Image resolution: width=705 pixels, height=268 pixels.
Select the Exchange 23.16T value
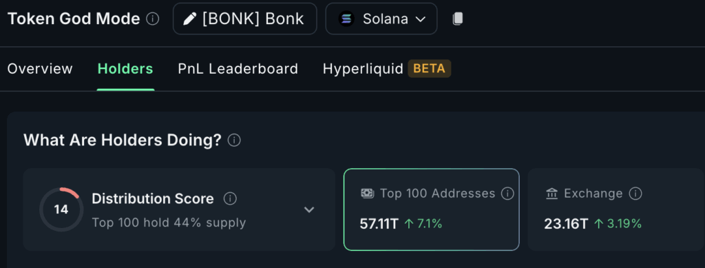pos(566,223)
